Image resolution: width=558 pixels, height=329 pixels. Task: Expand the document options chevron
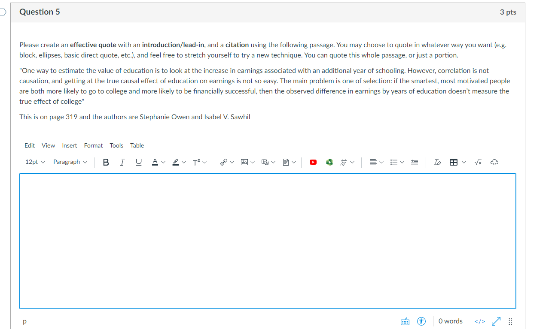click(x=295, y=162)
